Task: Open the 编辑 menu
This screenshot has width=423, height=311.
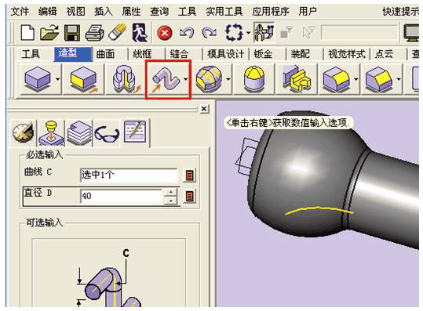Action: pyautogui.click(x=47, y=12)
